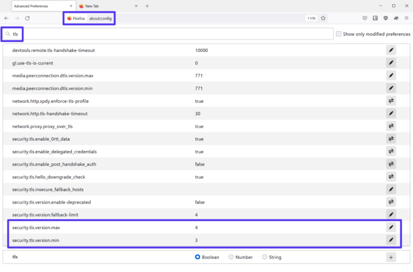The image size is (413, 272).
Task: Toggle security.tls.hello_downgrade_check setting
Action: 390,176
